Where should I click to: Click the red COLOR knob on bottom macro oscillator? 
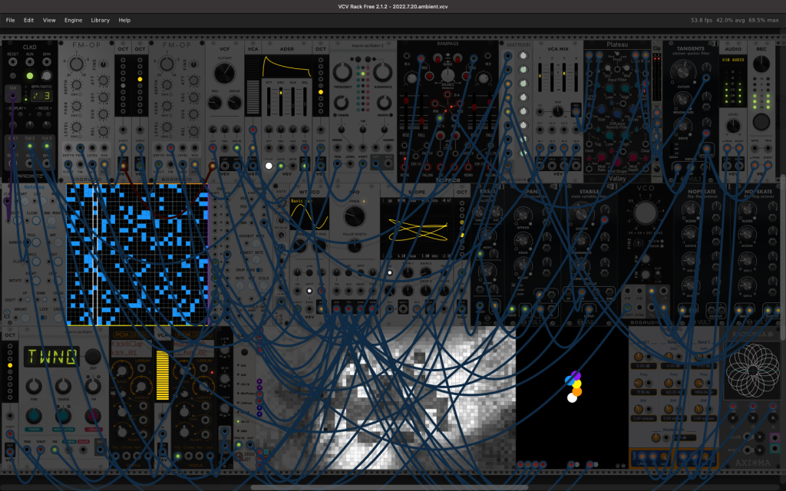tap(92, 416)
